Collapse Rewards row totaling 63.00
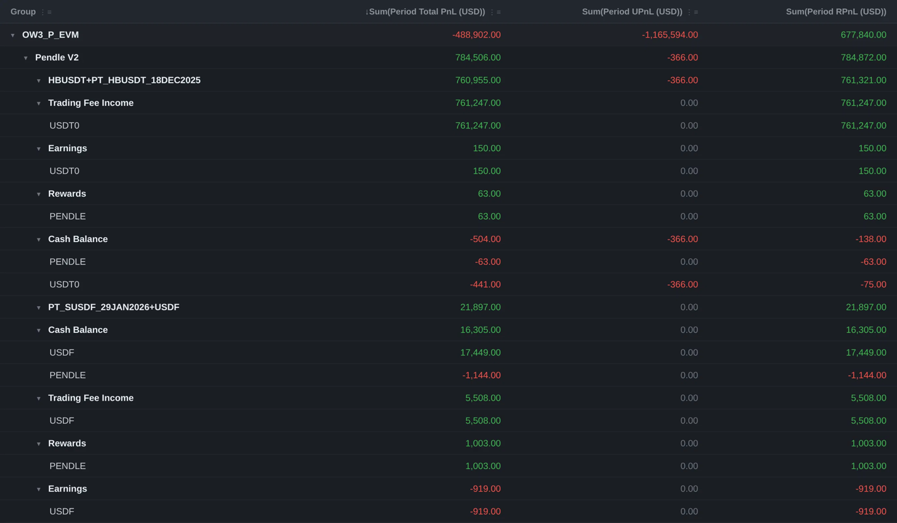Viewport: 897px width, 523px height. [x=38, y=194]
